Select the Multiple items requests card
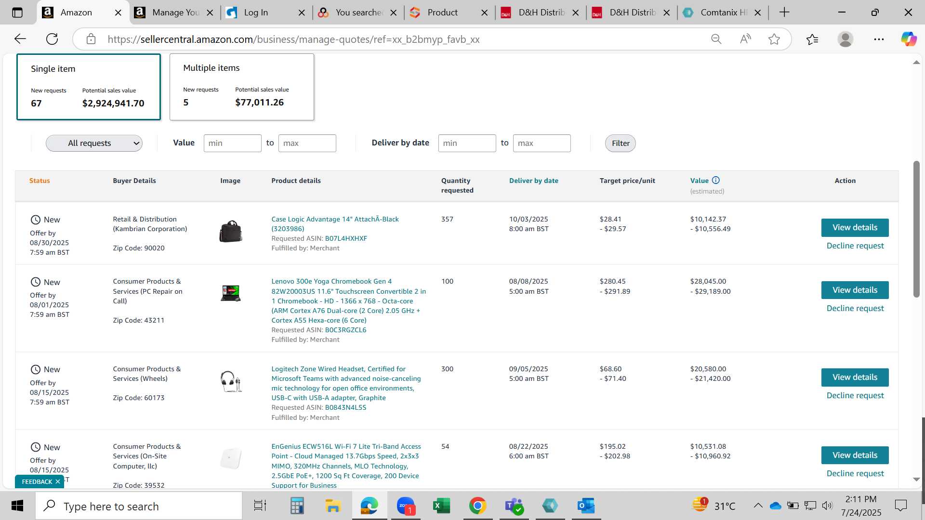This screenshot has height=520, width=925. pyautogui.click(x=242, y=87)
